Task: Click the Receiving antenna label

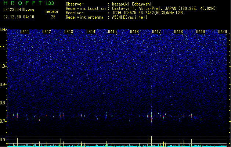Action: (84, 17)
